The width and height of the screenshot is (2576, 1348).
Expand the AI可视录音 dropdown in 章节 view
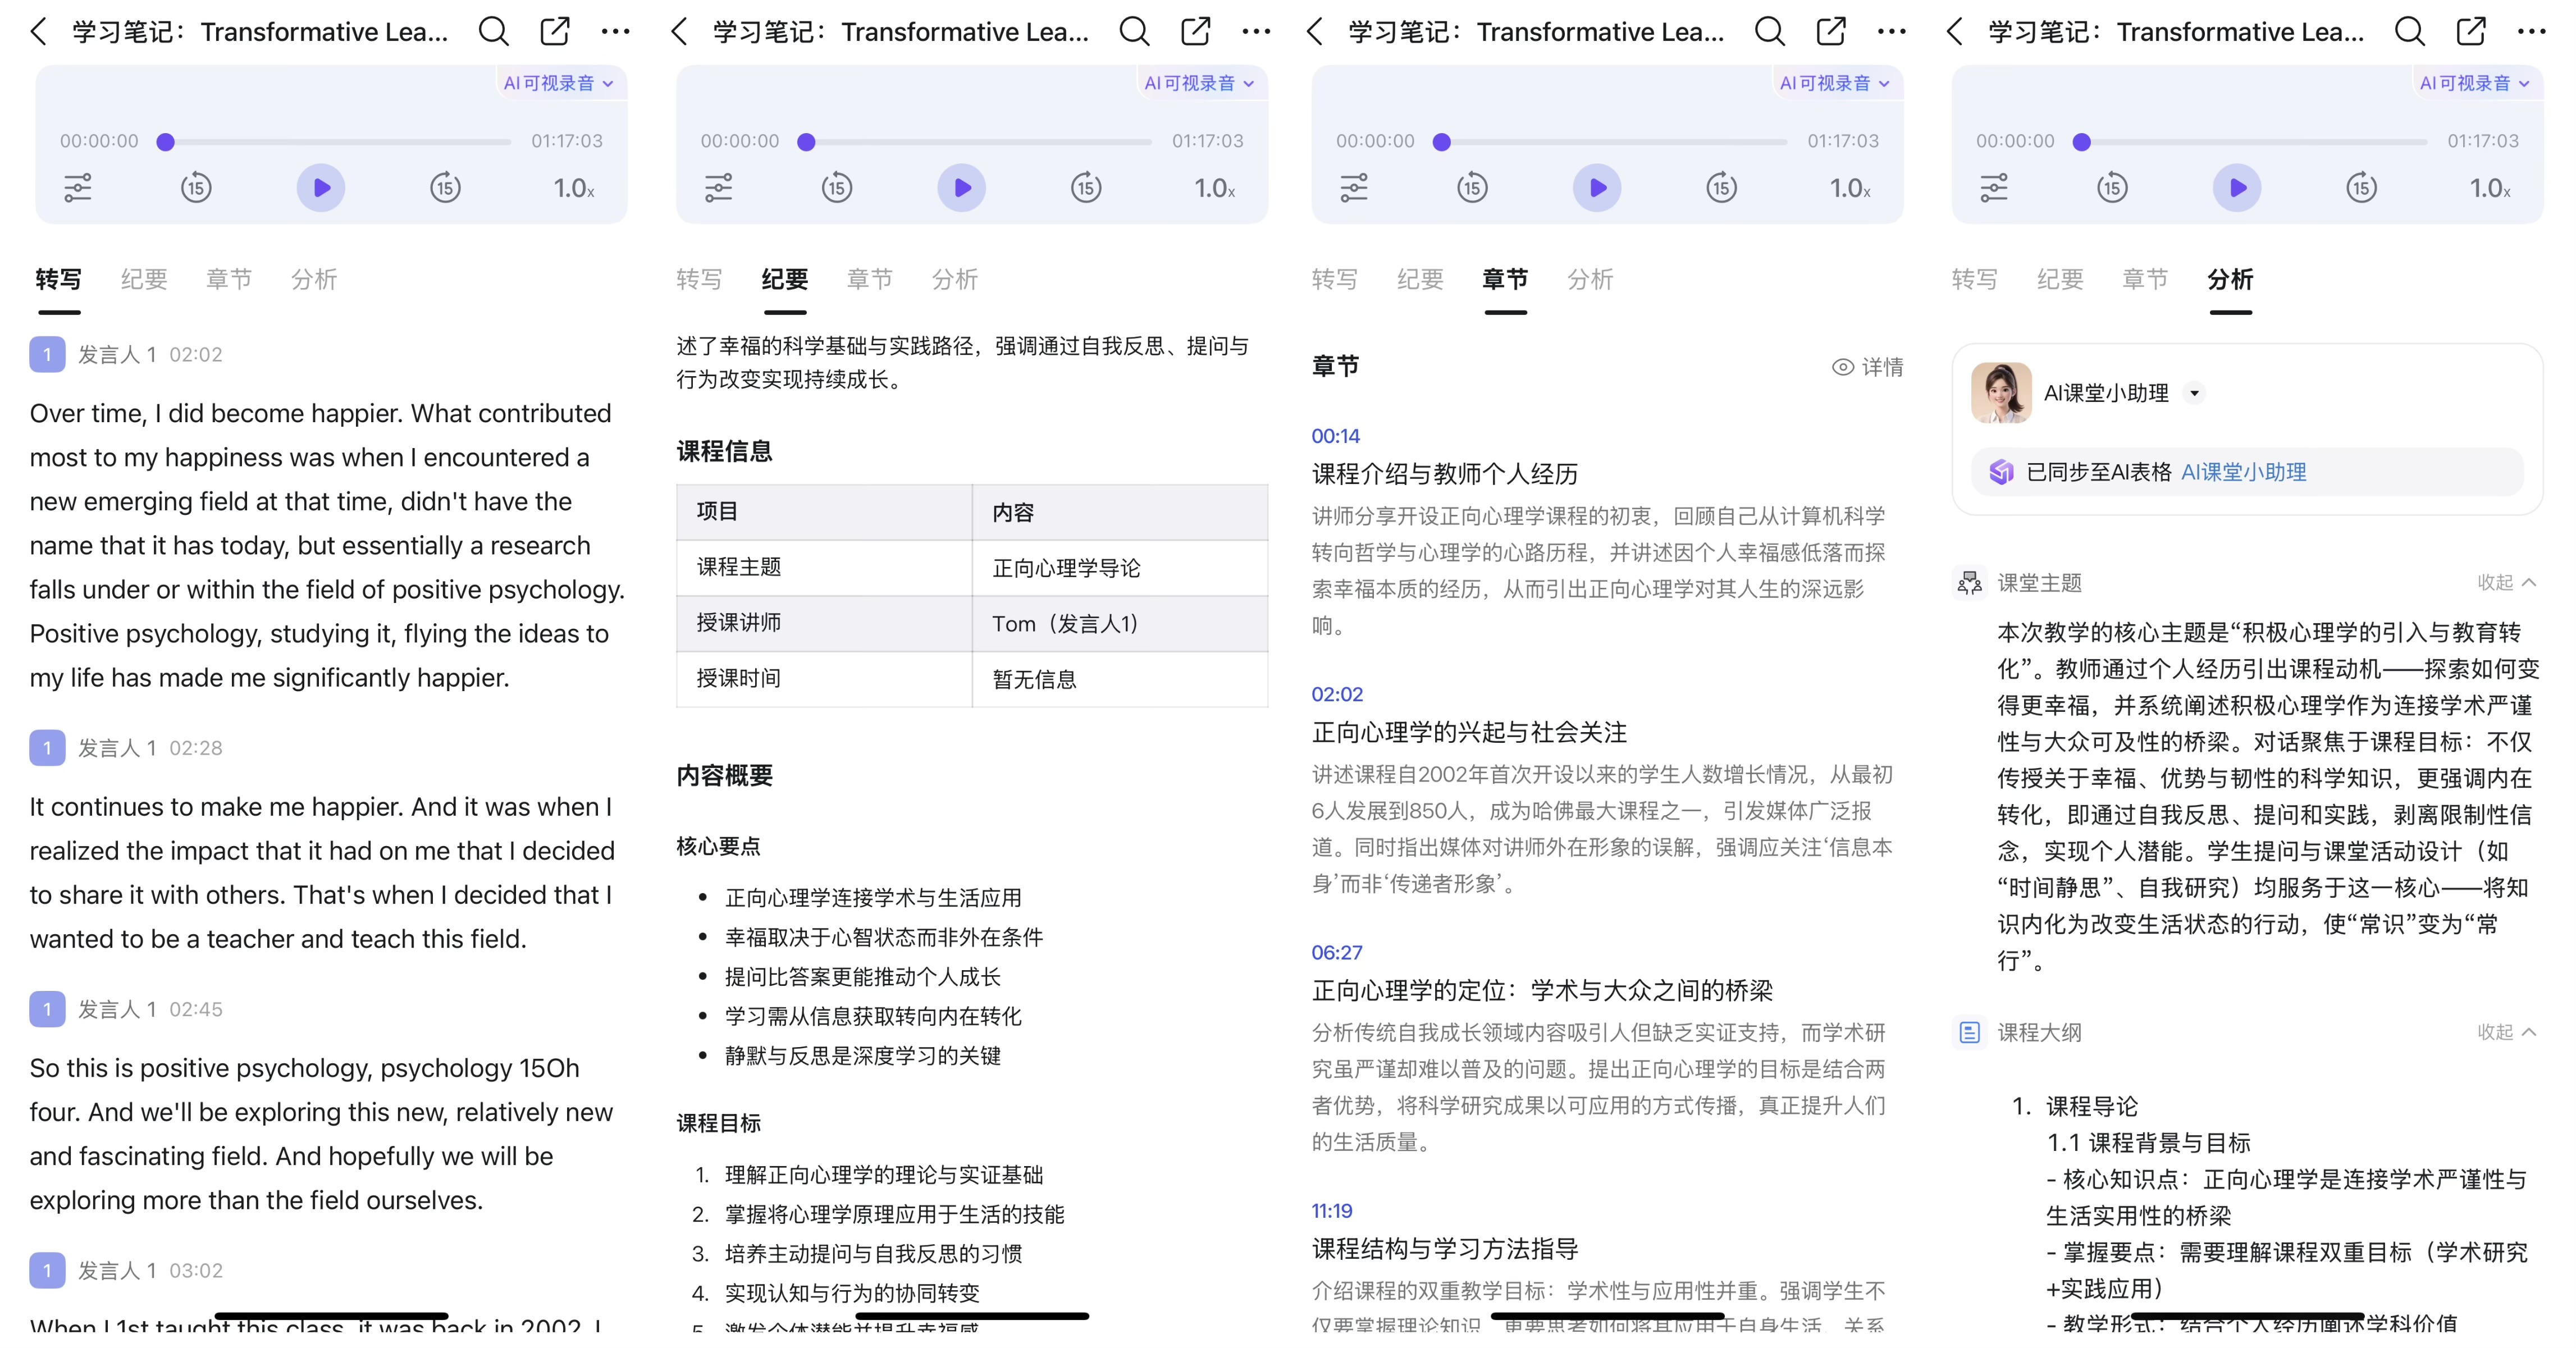tap(1834, 83)
